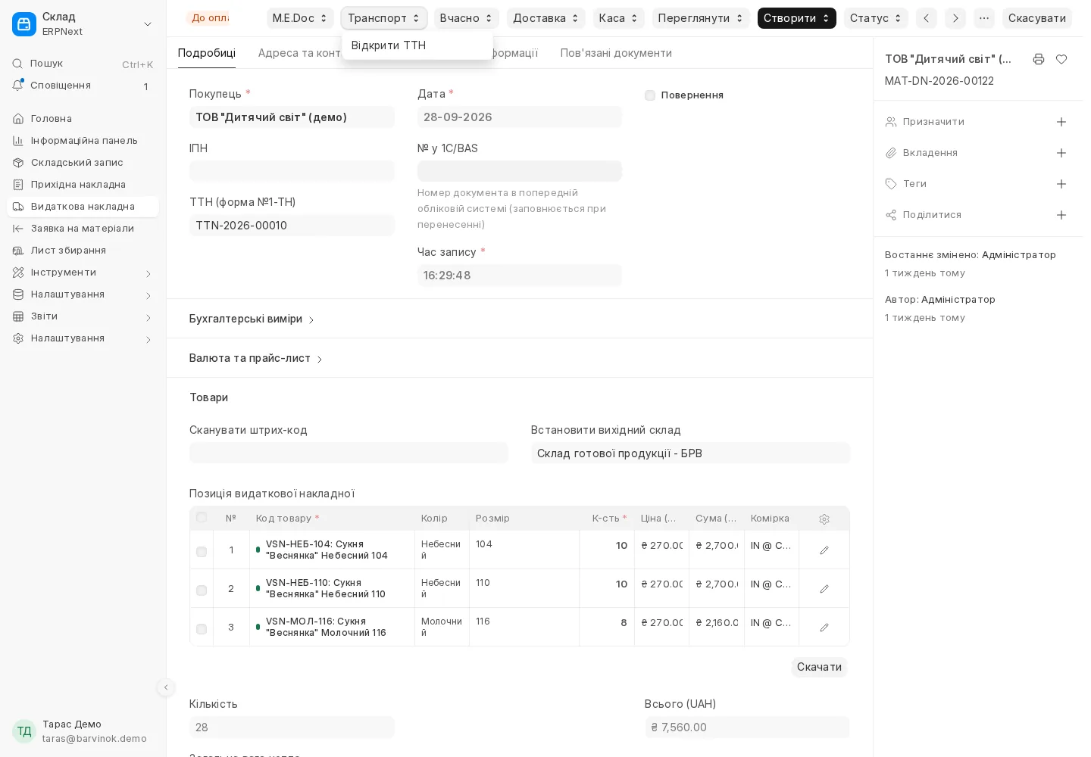Collapse the sidebar with round arrow button

[165, 687]
